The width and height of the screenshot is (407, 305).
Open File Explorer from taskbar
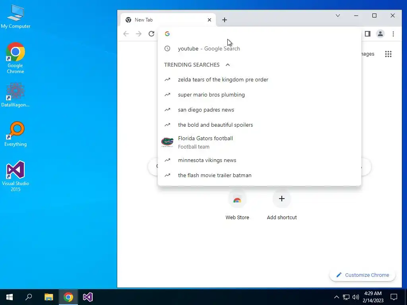click(x=48, y=297)
